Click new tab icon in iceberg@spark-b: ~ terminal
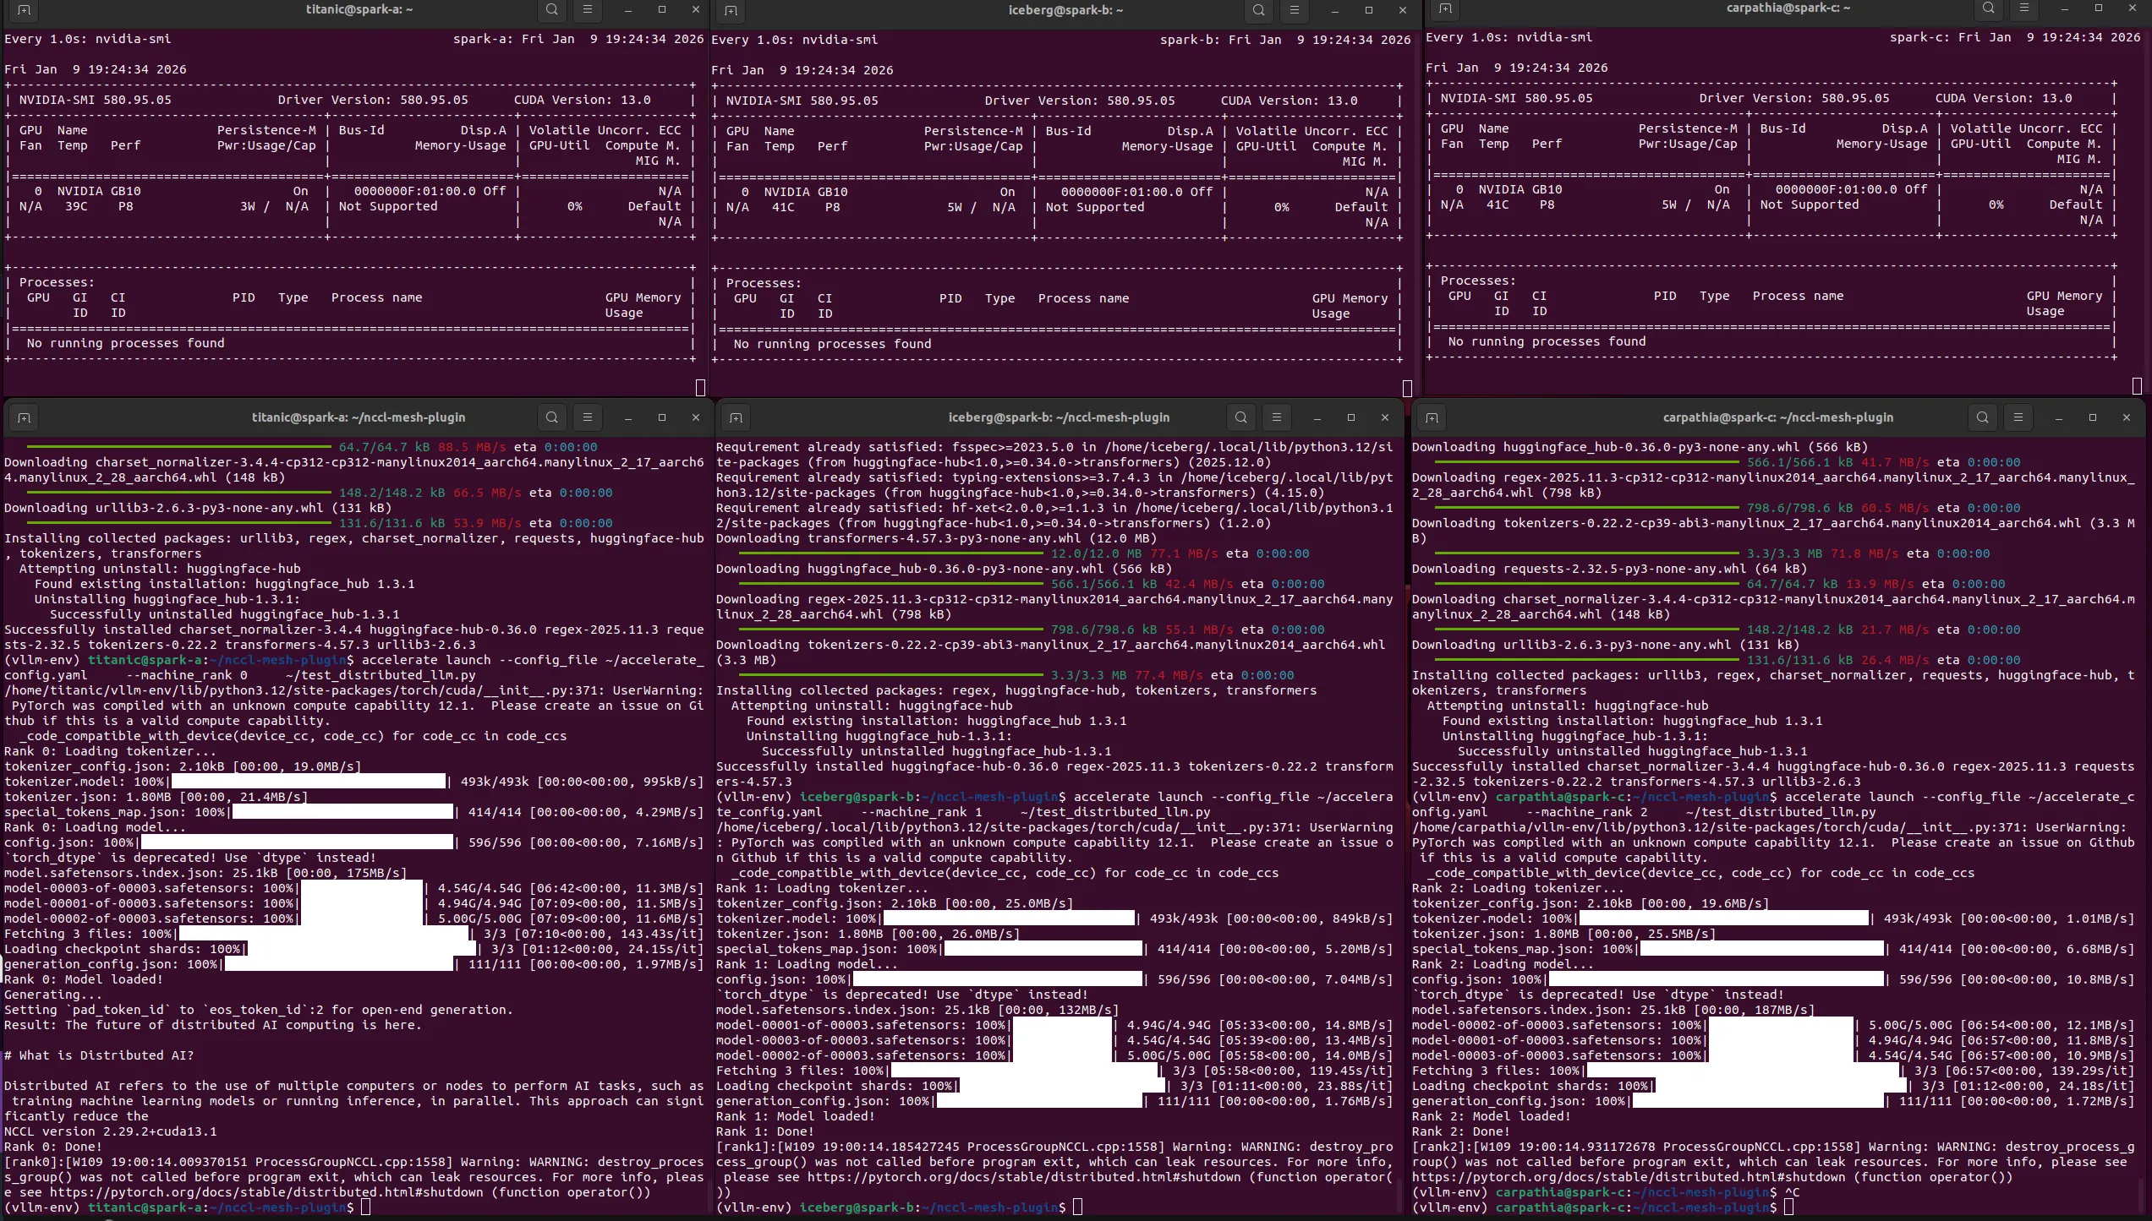 731,10
